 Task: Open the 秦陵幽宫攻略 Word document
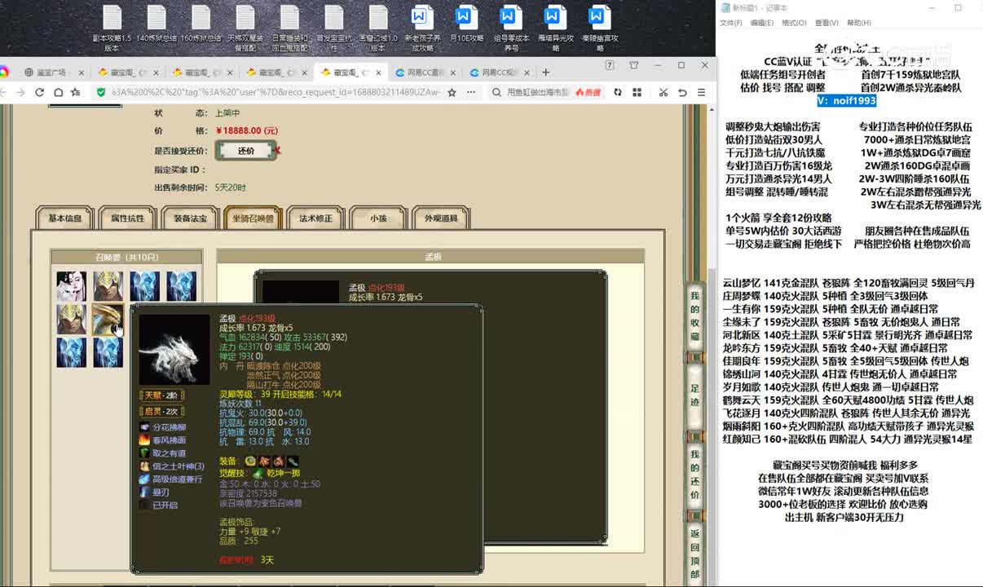click(599, 27)
